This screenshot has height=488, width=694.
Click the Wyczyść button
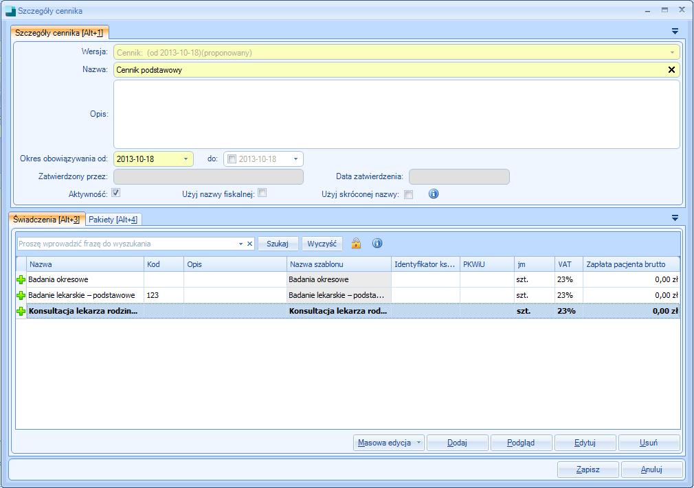coord(322,244)
